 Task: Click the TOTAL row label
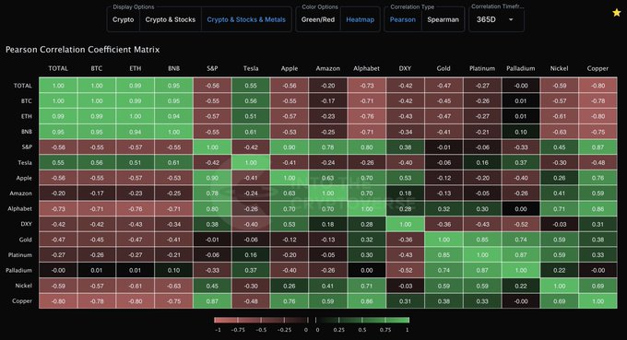pos(23,86)
